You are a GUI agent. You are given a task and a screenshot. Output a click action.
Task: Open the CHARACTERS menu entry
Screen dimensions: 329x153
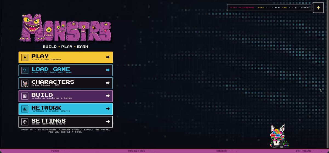66,83
